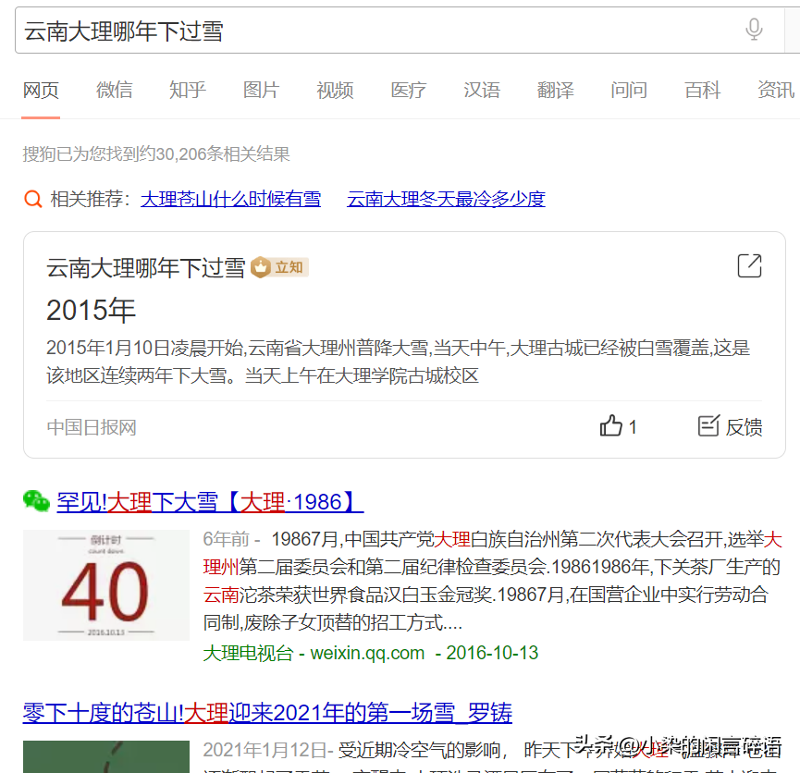Open related link 云南大理冬天最冷多少度
This screenshot has width=800, height=773.
(446, 199)
